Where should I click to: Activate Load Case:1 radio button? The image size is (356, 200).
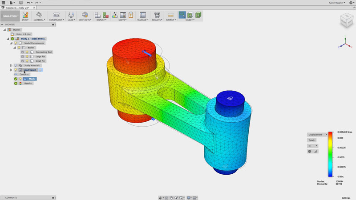click(40, 70)
